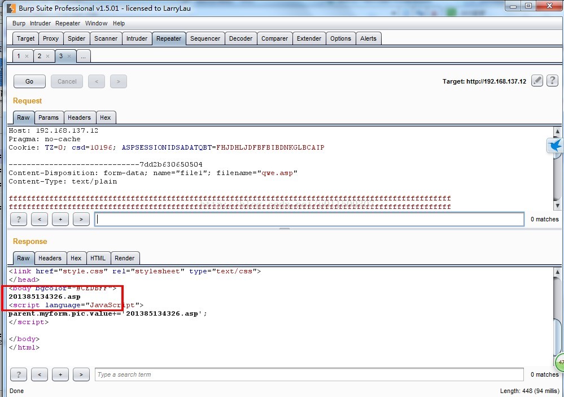This screenshot has height=397, width=564.
Task: Switch to the Scanner tab
Action: click(x=106, y=38)
